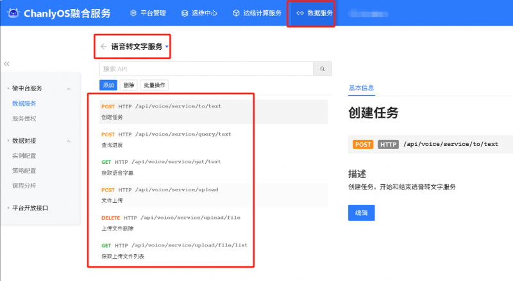
Task: Open 边缘计算服务 in the top navigation
Action: click(x=256, y=13)
